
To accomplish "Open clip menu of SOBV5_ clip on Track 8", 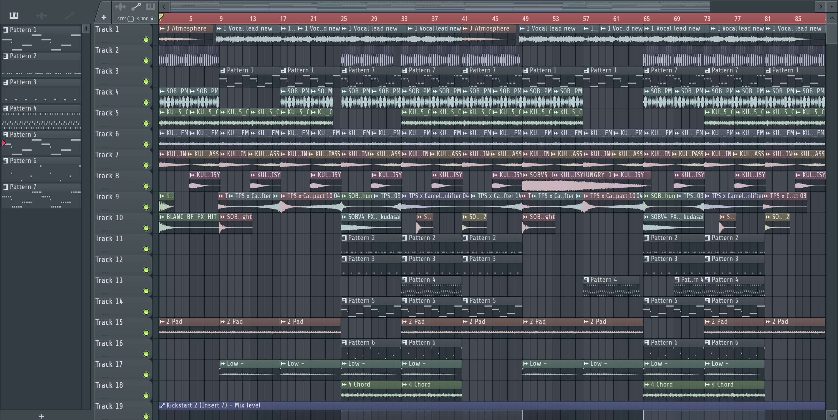I will point(525,175).
